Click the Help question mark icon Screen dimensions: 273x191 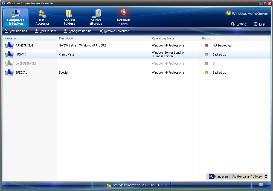[255, 24]
